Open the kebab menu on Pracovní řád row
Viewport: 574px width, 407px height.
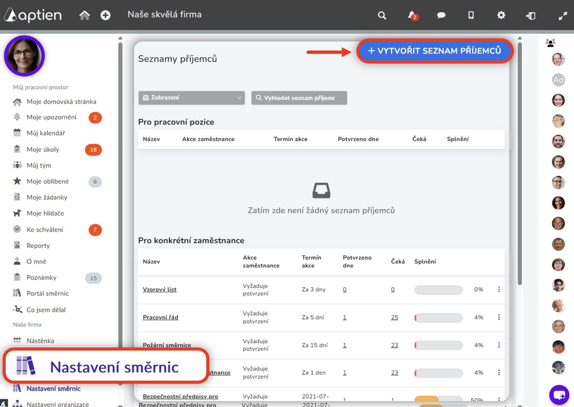click(499, 317)
